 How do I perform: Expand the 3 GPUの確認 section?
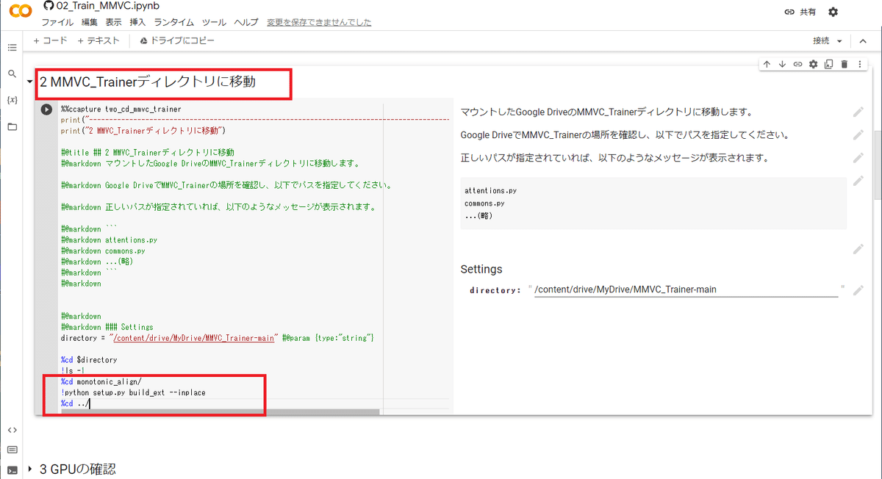pyautogui.click(x=29, y=469)
